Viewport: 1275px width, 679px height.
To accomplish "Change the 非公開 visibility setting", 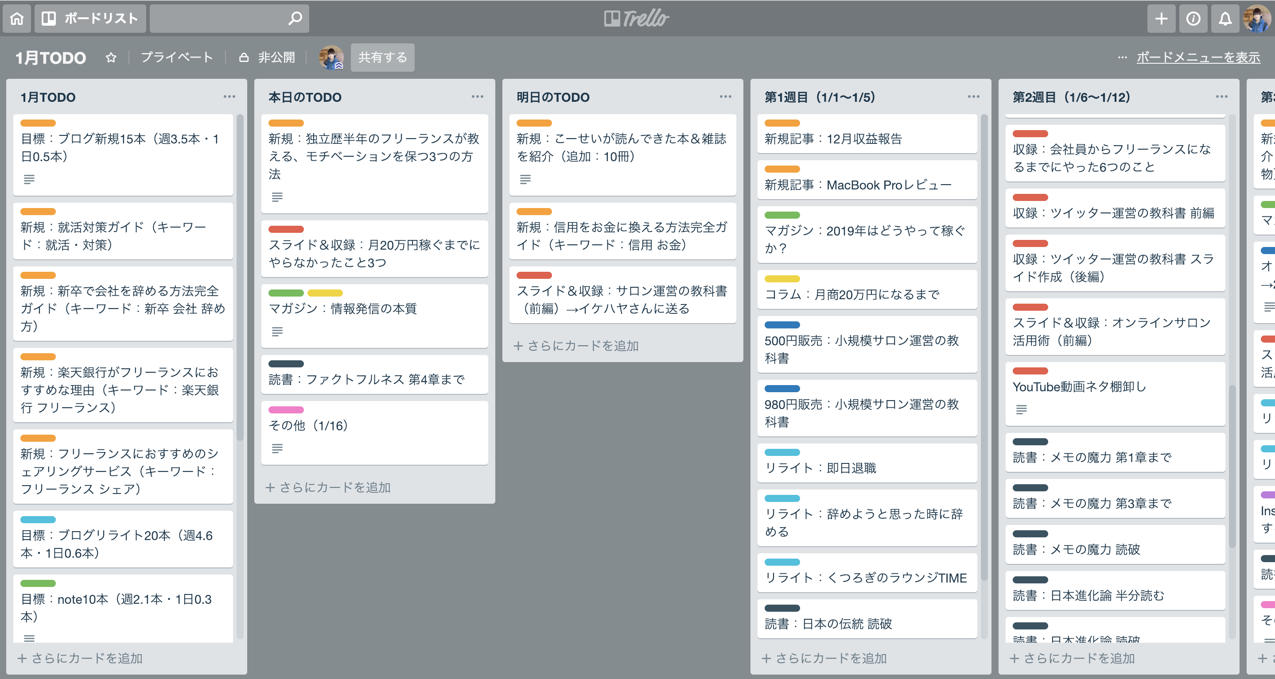I will [267, 58].
